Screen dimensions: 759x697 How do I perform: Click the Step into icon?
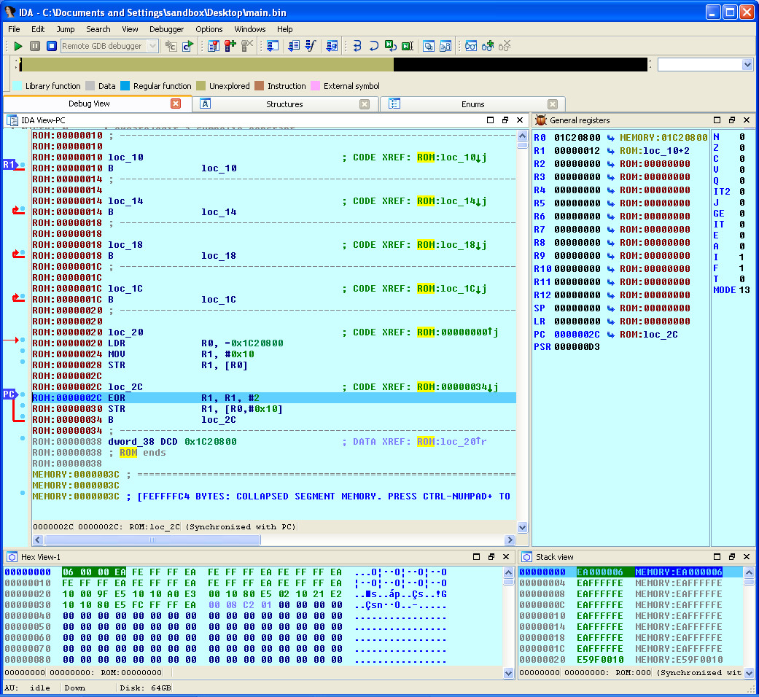[x=357, y=46]
